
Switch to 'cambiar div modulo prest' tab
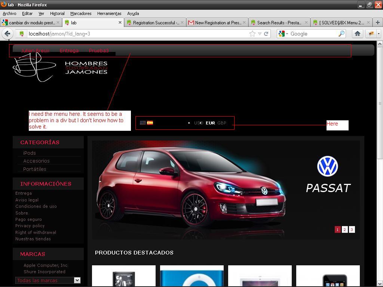[31, 23]
